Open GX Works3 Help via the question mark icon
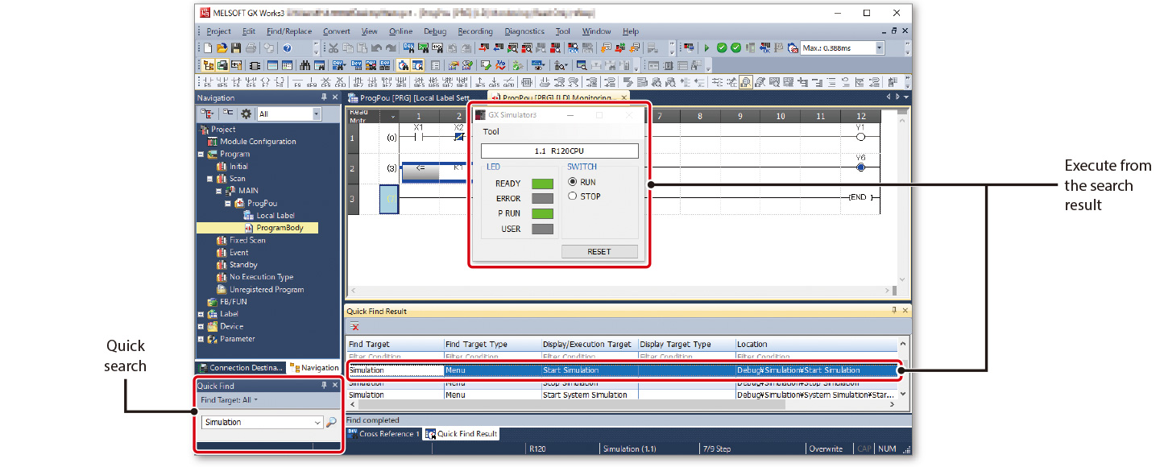Image resolution: width=1160 pixels, height=467 pixels. (288, 48)
